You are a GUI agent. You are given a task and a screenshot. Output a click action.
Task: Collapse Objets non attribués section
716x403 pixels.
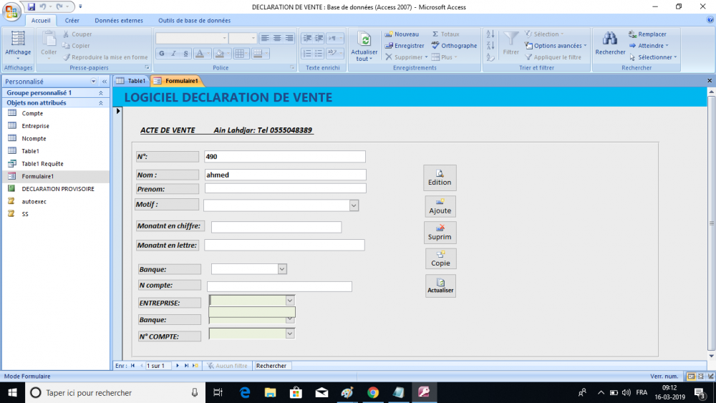100,103
